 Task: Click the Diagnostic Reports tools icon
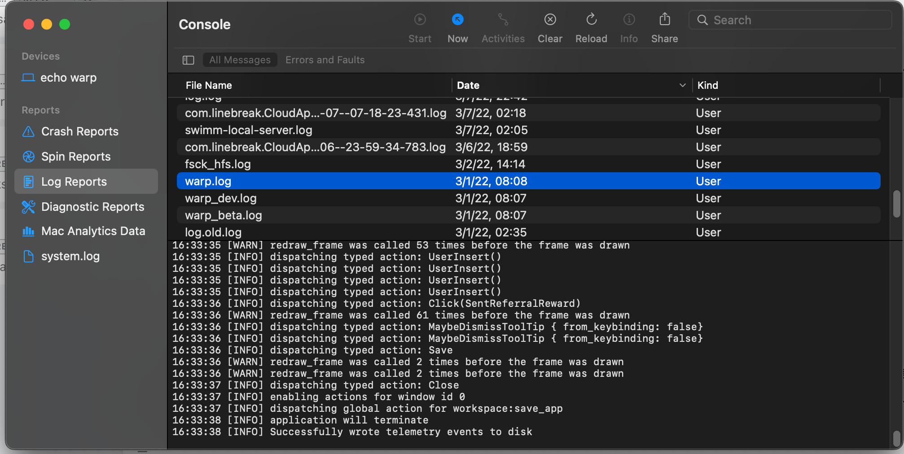(x=28, y=207)
